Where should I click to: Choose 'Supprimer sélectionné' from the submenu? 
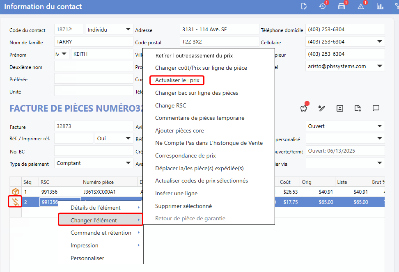183,206
